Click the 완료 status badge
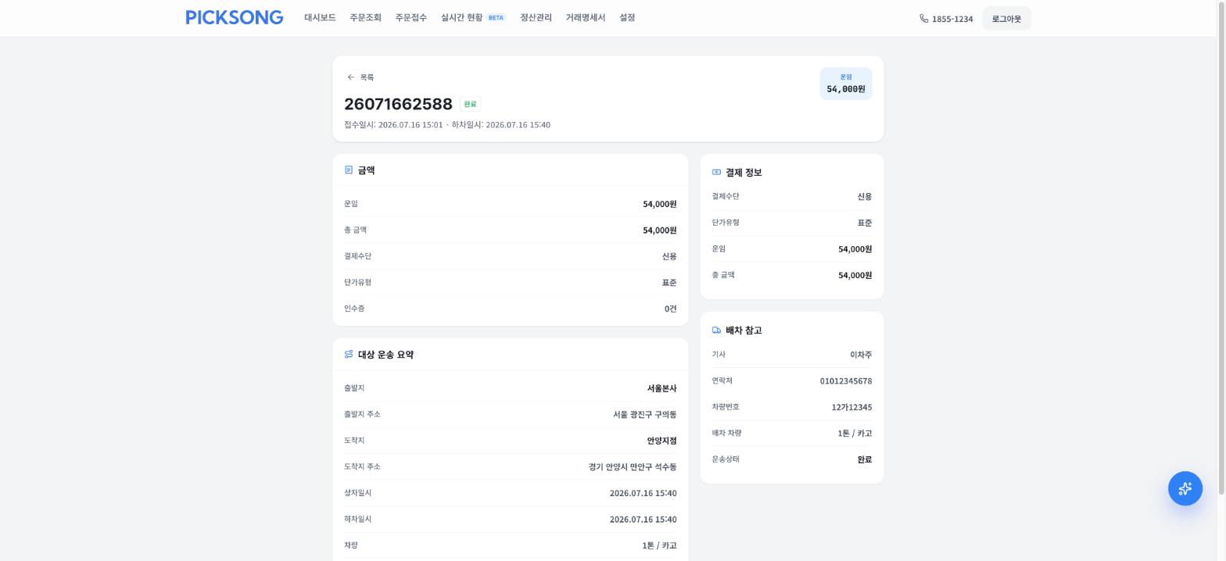1226x561 pixels. 470,104
